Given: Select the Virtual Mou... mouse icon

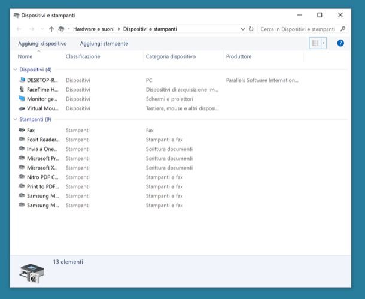Looking at the screenshot, I should click(22, 108).
